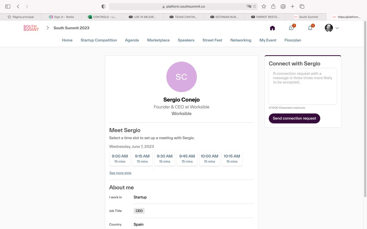Select the 9:00 AM meeting slot
The height and width of the screenshot is (229, 367).
click(x=120, y=159)
